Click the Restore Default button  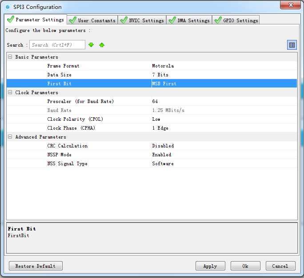36,266
